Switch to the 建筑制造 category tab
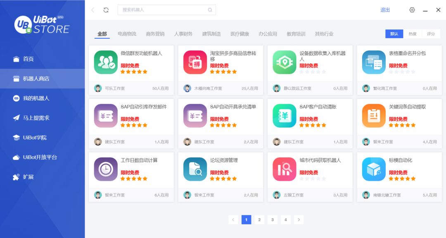This screenshot has height=238, width=446. (x=211, y=34)
